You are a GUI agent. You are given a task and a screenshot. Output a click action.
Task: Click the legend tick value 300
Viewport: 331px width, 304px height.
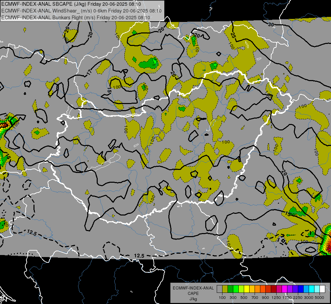pos(233,298)
